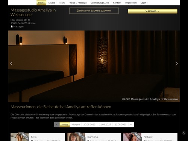Open Karolina's profile photo

click(x=76, y=137)
